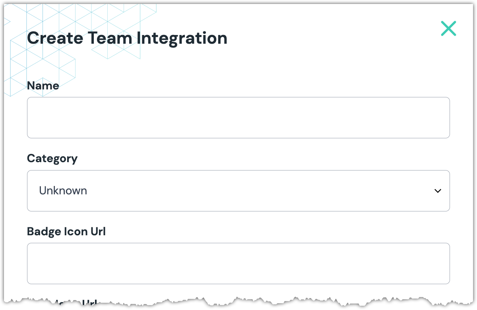Click the Name field label
The height and width of the screenshot is (310, 477).
[x=43, y=85]
